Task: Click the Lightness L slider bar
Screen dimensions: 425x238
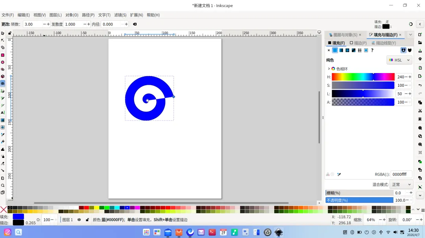Action: pyautogui.click(x=363, y=93)
